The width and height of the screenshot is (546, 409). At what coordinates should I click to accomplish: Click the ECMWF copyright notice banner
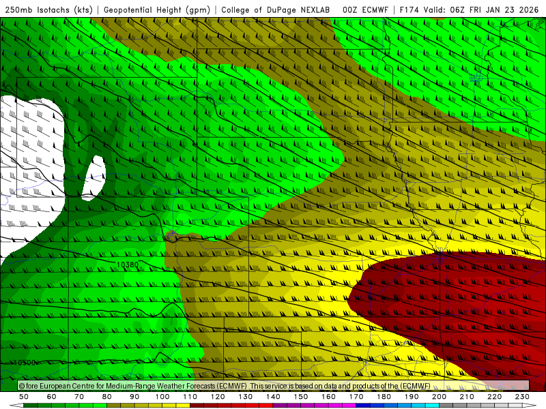click(x=274, y=386)
